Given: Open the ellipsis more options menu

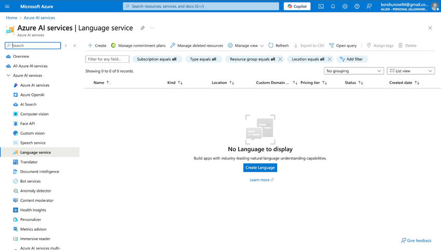Looking at the screenshot, I should 152,28.
